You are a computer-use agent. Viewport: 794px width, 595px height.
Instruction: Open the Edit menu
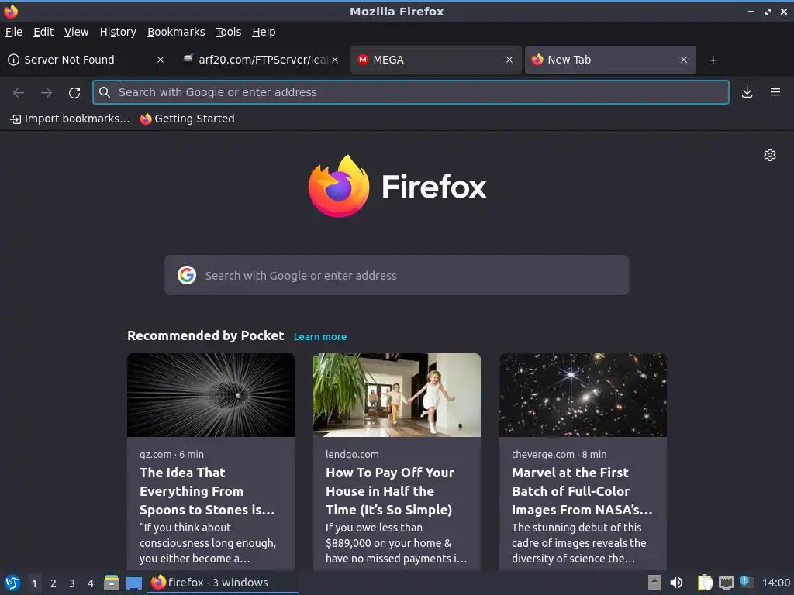43,32
